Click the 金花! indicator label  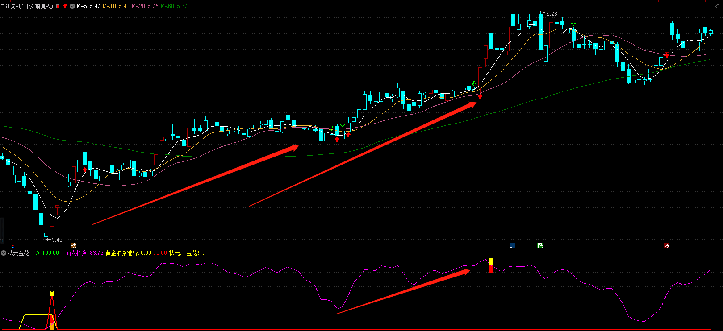[x=193, y=253]
